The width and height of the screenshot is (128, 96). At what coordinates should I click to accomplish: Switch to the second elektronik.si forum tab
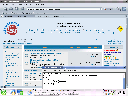pyautogui.click(x=50, y=16)
